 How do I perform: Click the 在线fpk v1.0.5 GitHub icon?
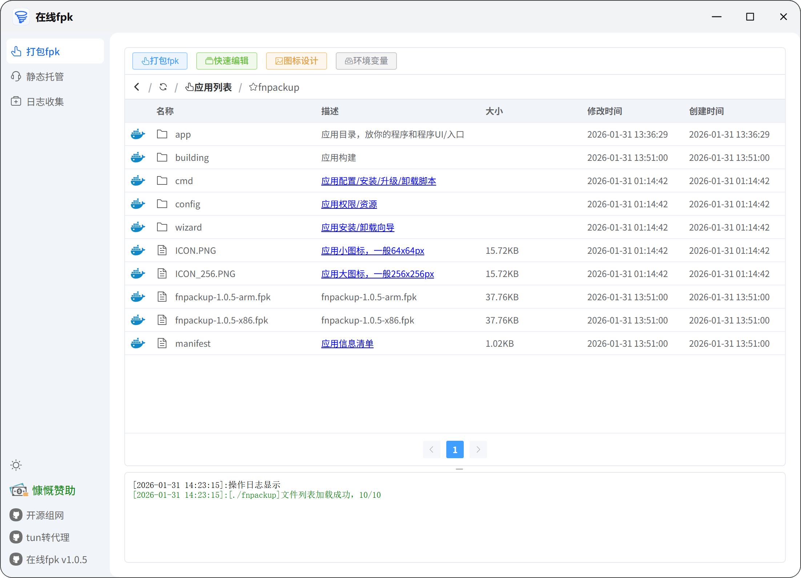[16, 559]
